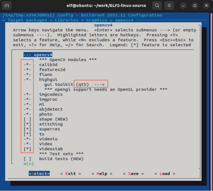Click Target packages in breadcrumb

pyautogui.click(x=27, y=20)
